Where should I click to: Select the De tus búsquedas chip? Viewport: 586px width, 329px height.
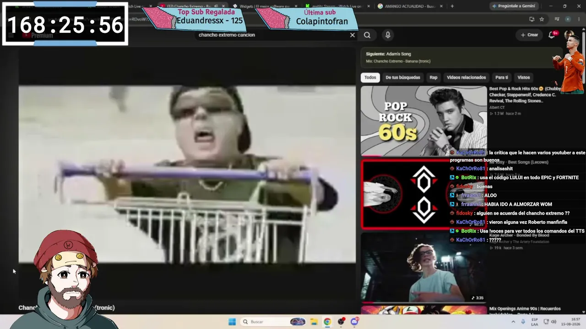tap(403, 78)
